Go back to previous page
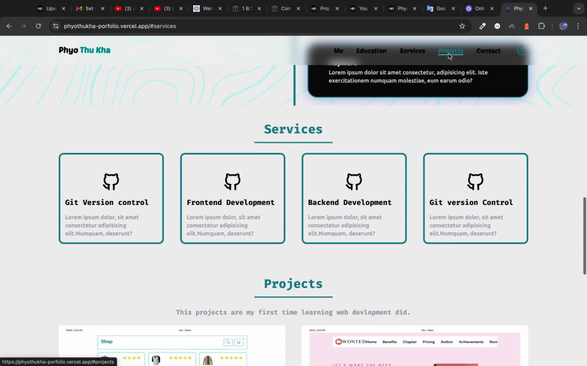Viewport: 587px width, 366px height. tap(9, 26)
